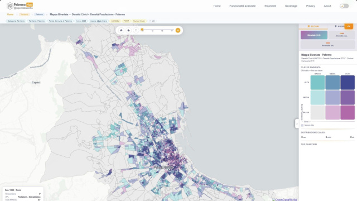Filter by class bassa popolazione, media civici
357x201 pixels.
point(332,112)
